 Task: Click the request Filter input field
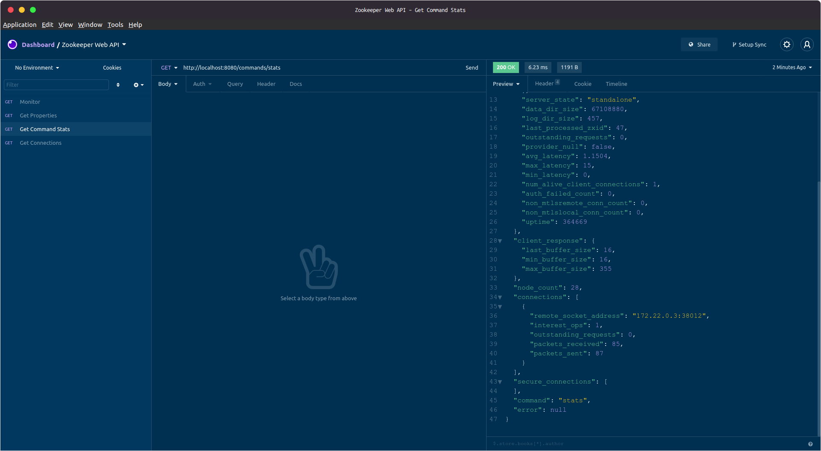pos(56,85)
